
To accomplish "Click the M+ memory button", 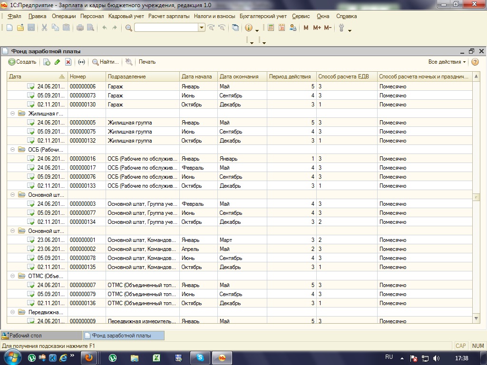I will [317, 28].
